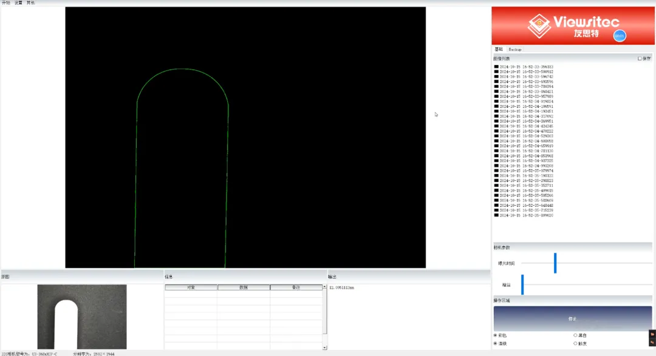Select image entry 16-52-35-079974

click(526, 171)
